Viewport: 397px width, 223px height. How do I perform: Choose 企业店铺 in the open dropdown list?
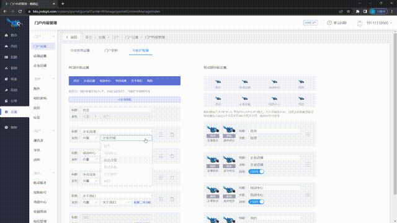(127, 160)
